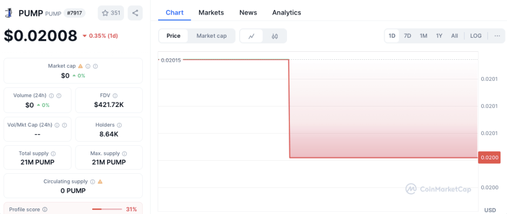
Task: Click the share icon button
Action: 135,13
